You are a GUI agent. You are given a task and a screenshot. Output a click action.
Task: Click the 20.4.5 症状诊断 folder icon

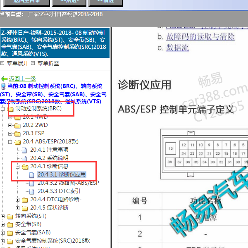point(25,208)
